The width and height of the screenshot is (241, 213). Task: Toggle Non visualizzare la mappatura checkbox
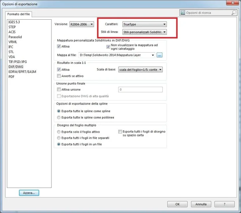pos(108,47)
